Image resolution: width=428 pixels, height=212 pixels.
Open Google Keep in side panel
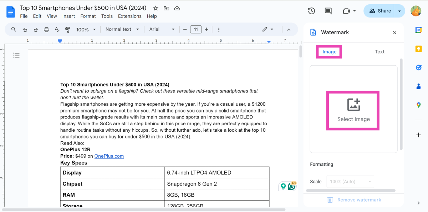click(x=419, y=49)
